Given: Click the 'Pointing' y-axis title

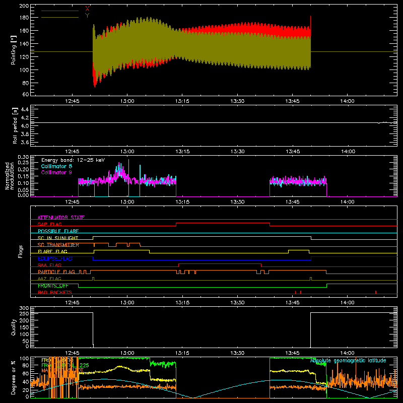Looking at the screenshot, I should (x=14, y=50).
